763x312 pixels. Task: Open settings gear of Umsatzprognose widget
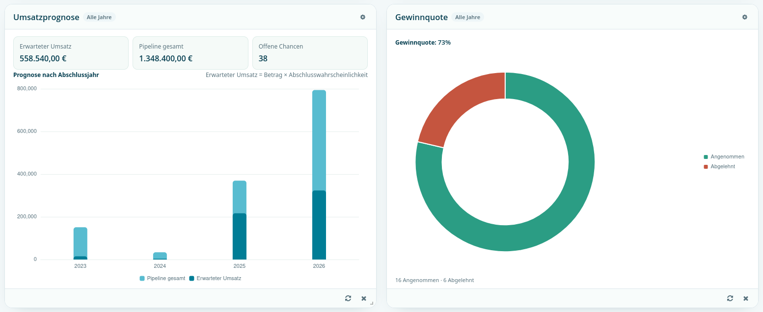(x=363, y=17)
